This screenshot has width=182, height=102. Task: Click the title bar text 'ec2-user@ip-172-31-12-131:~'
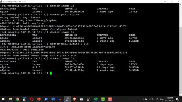[14, 2]
